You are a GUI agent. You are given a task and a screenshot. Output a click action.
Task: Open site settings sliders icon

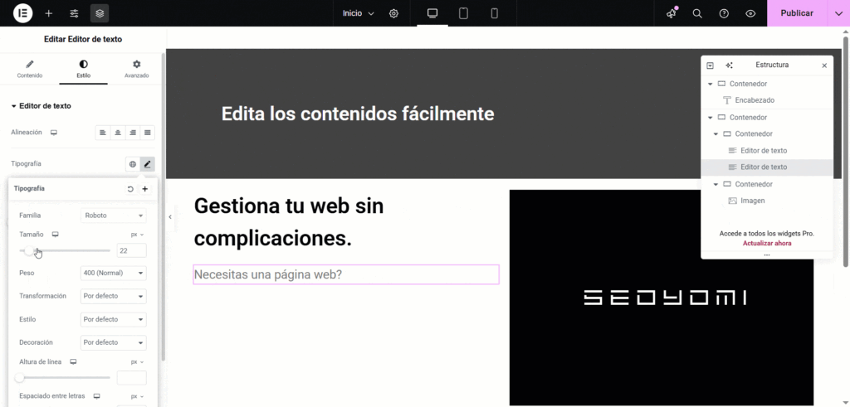[75, 13]
